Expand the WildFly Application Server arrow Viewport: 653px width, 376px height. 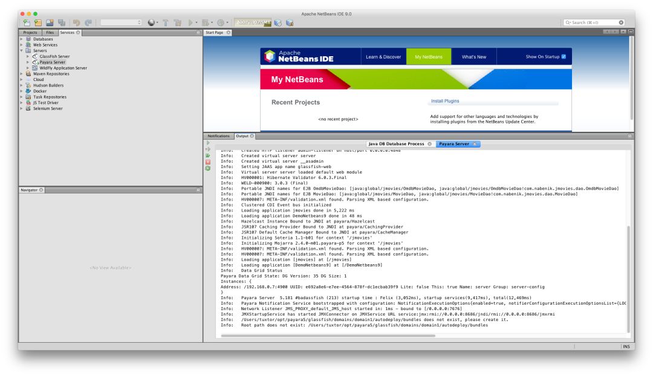pos(28,68)
